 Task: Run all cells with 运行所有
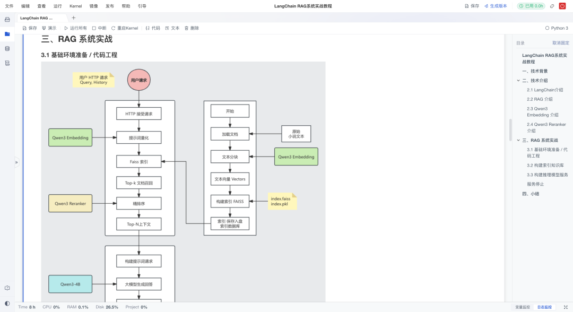[76, 28]
